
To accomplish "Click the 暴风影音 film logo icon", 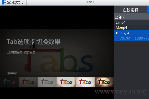I will point(4,2).
